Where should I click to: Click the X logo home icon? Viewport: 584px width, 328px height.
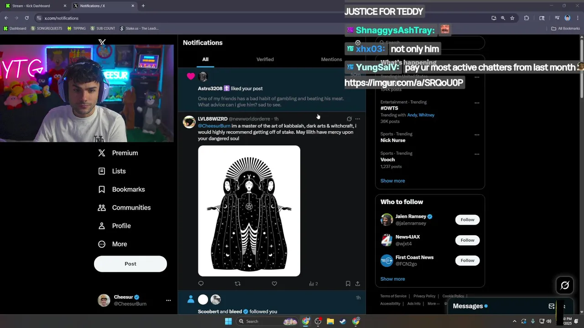pyautogui.click(x=102, y=42)
